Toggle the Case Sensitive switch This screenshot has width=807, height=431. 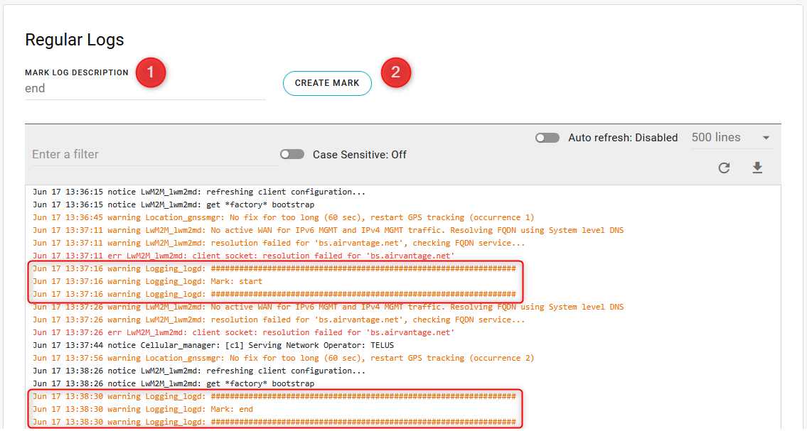(292, 154)
